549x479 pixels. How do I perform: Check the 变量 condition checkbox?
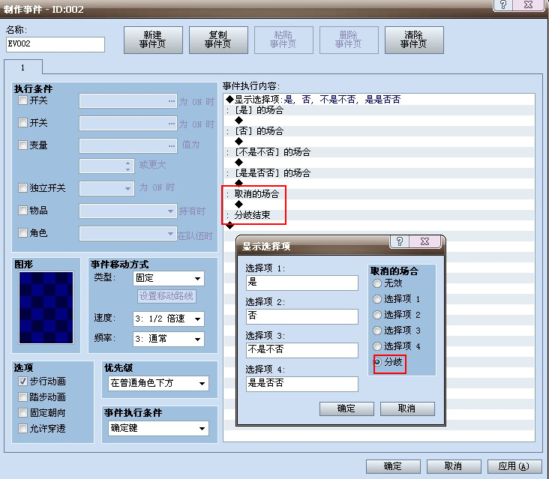pos(22,145)
